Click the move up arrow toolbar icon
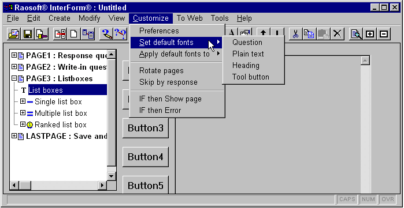 click(263, 33)
